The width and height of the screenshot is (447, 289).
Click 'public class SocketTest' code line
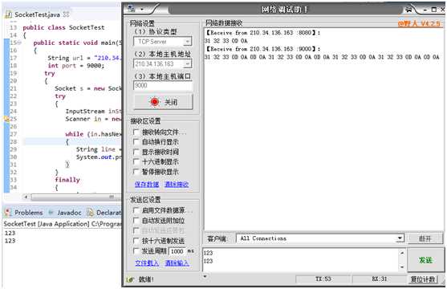(63, 27)
